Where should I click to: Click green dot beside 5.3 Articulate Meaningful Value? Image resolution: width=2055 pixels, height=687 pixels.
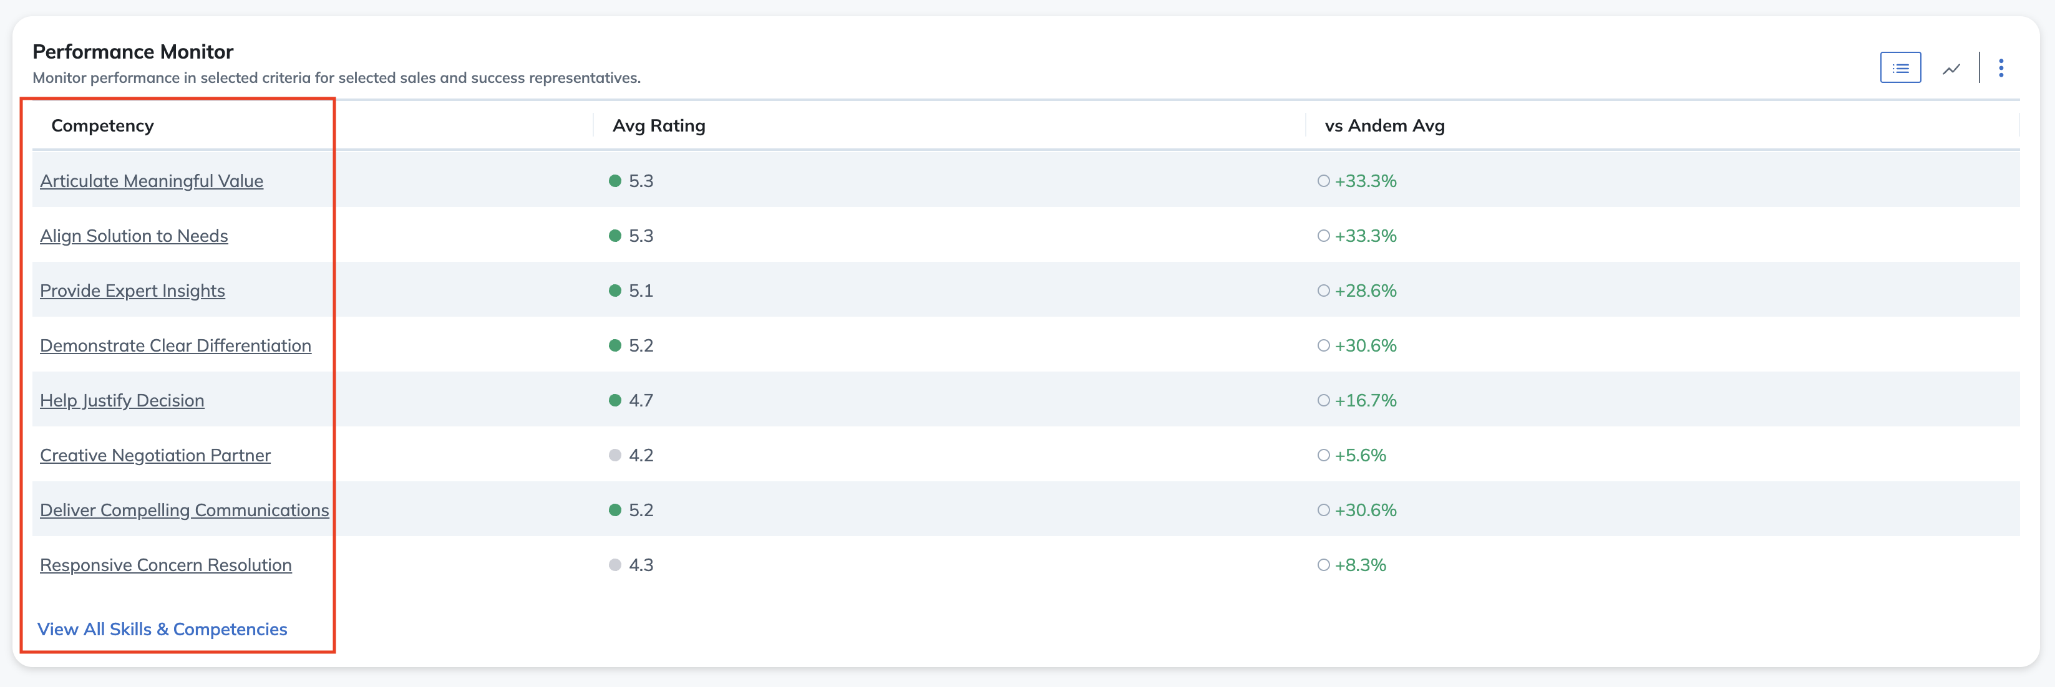point(615,181)
